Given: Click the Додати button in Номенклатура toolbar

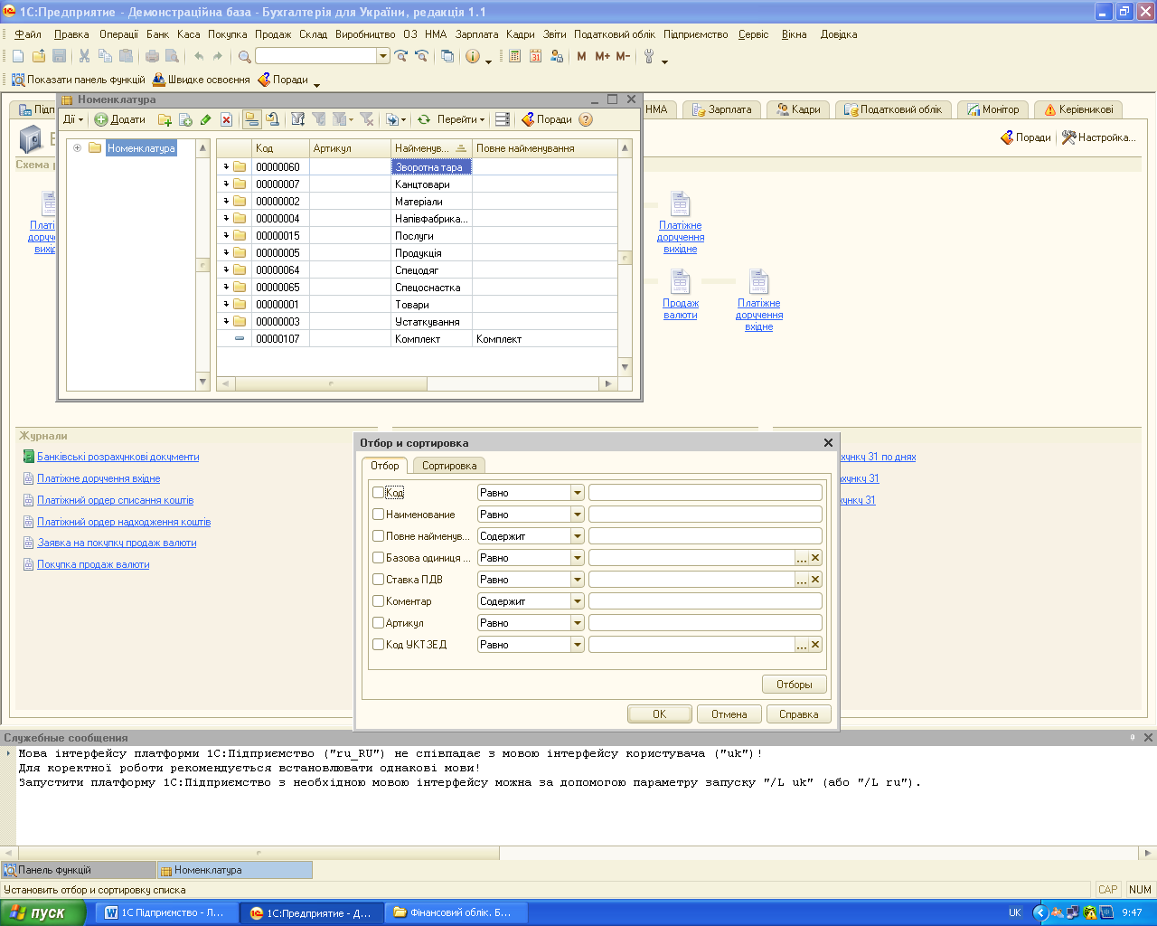Looking at the screenshot, I should tap(120, 119).
